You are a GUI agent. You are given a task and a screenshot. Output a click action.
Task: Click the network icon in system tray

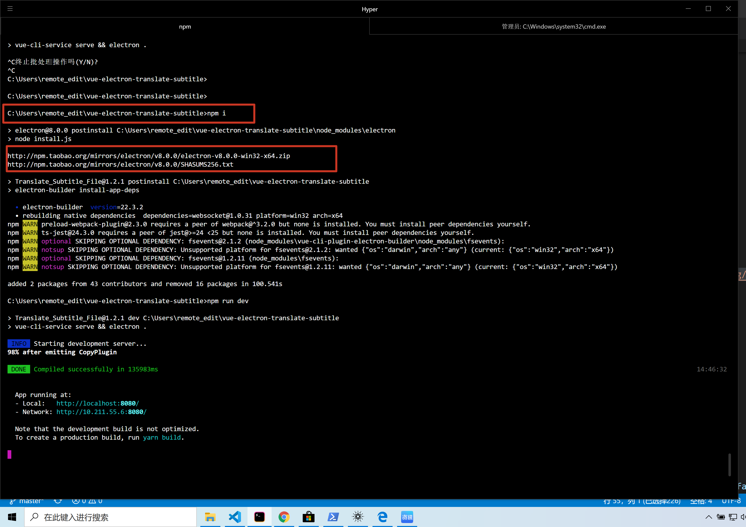click(733, 517)
